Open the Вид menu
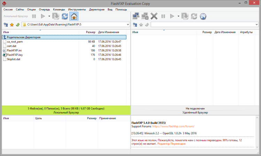 pyautogui.click(x=110, y=9)
